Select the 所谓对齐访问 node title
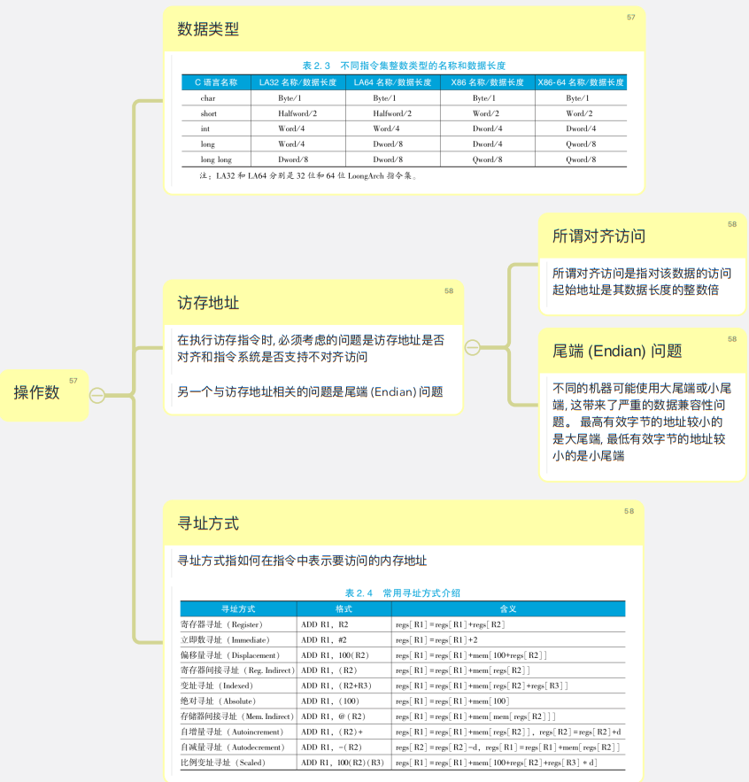Viewport: 749px width, 782px height. [598, 236]
